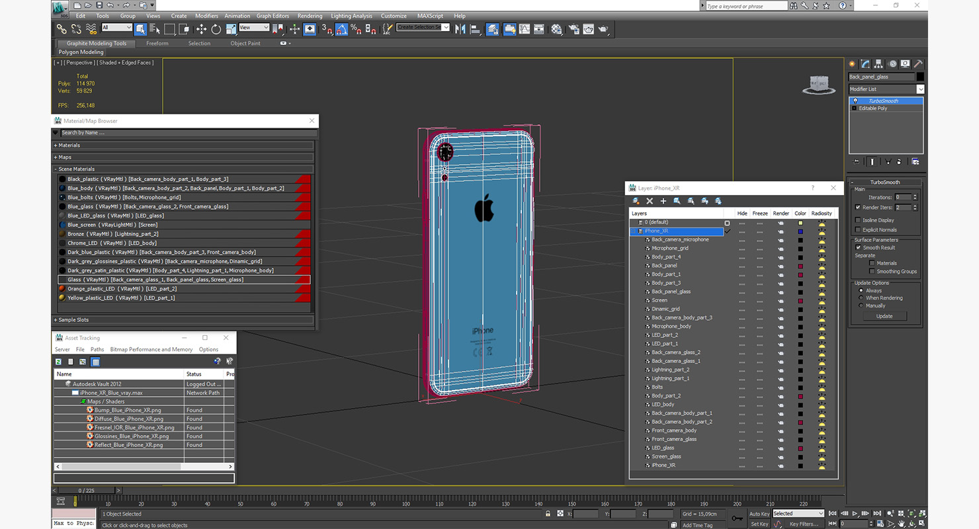Open the MAXScript menu
The height and width of the screenshot is (529, 979).
[430, 16]
